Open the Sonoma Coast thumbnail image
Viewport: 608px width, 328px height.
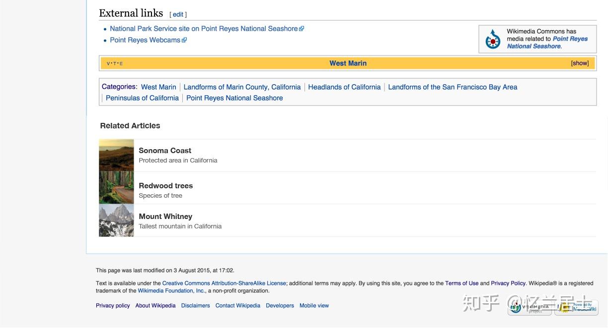click(116, 155)
